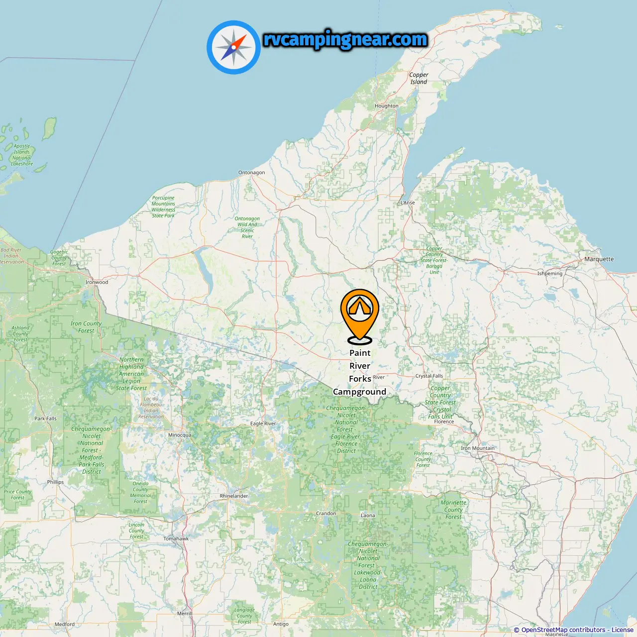This screenshot has width=637, height=637.
Task: Select the Ishpeming town label
Action: pyautogui.click(x=550, y=274)
